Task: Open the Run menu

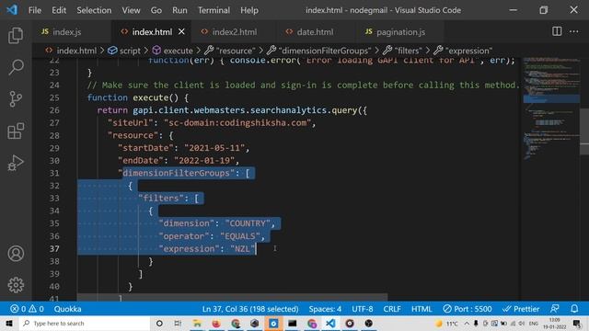Action: [x=179, y=10]
